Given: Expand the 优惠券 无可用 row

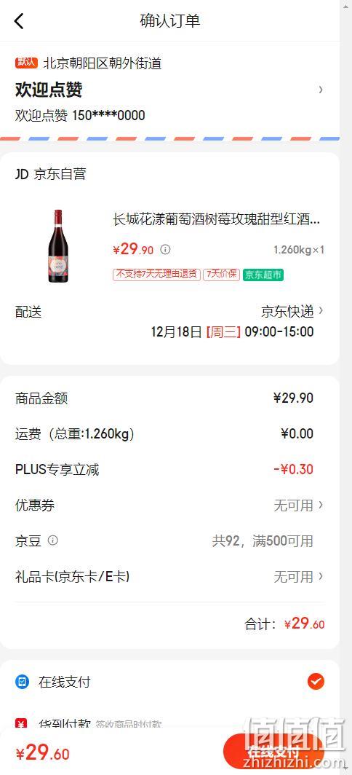Looking at the screenshot, I should (170, 505).
